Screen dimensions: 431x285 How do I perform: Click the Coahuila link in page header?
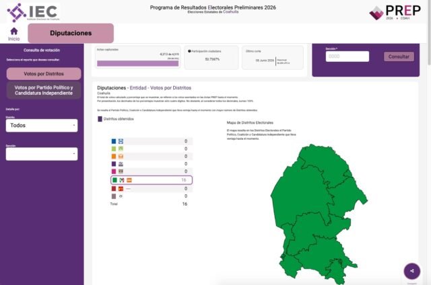coord(230,12)
